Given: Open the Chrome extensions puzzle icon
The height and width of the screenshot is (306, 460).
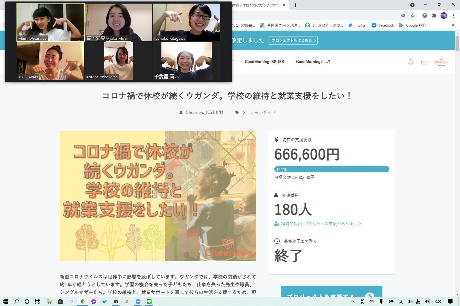Looking at the screenshot, I should [x=434, y=16].
